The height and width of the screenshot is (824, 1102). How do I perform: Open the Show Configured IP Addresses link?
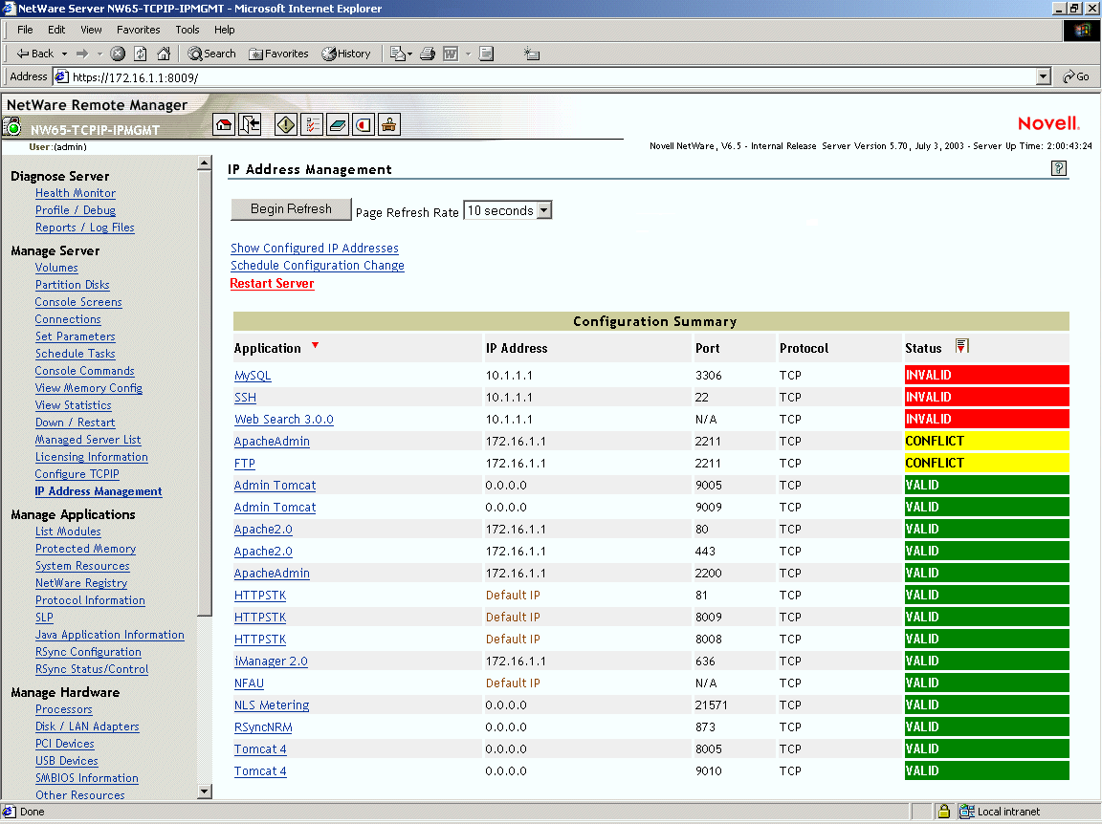[314, 249]
